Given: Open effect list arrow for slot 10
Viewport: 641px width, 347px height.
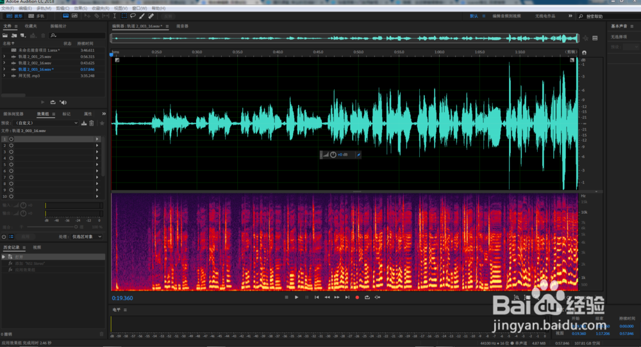Looking at the screenshot, I should coord(97,197).
